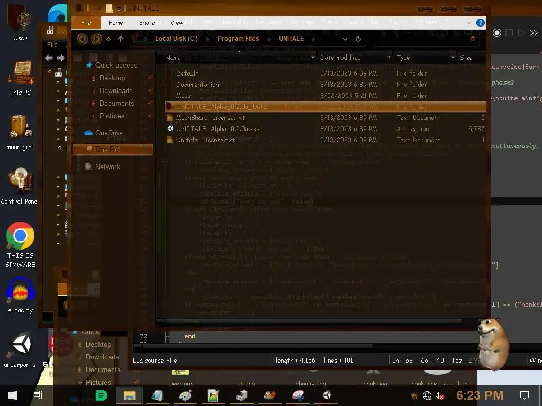542x406 pixels.
Task: Select OneDrive in the navigation pane
Action: (x=109, y=133)
